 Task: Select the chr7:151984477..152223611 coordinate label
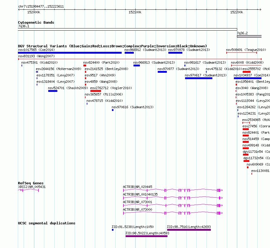pos(41,6)
